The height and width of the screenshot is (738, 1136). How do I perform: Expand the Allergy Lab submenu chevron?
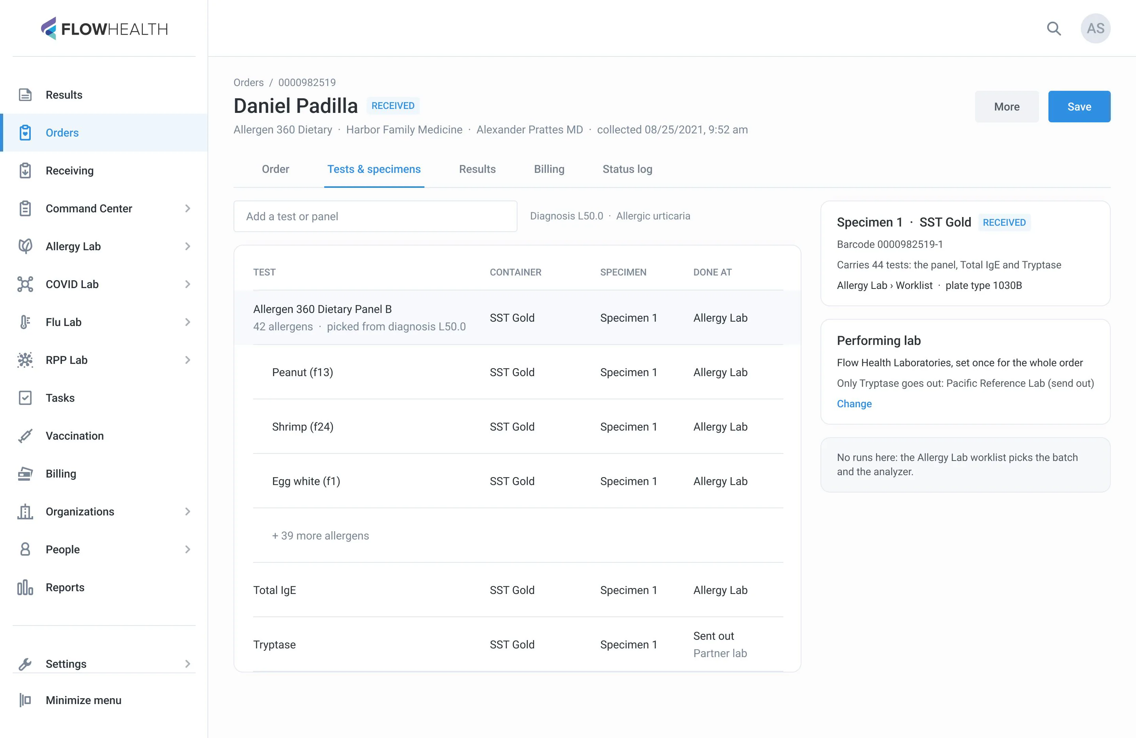coord(188,246)
